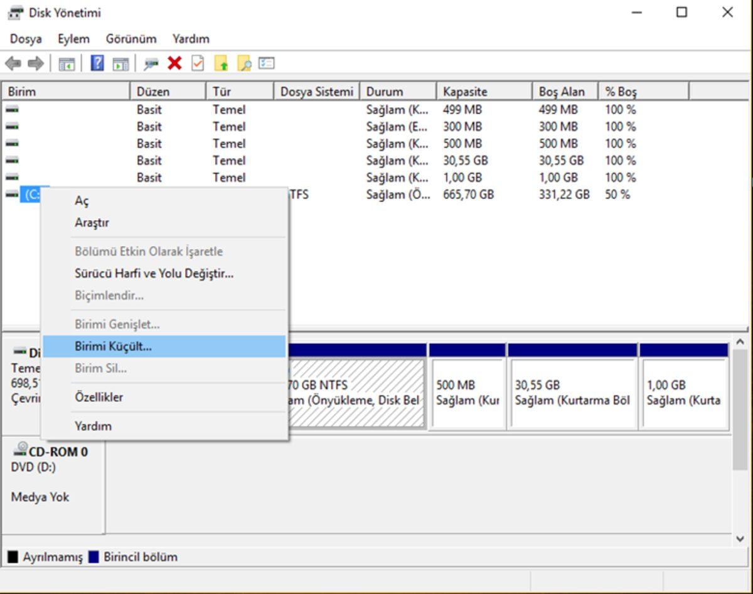Image resolution: width=753 pixels, height=594 pixels.
Task: Click the yellow folder with green arrow icon
Action: click(221, 63)
